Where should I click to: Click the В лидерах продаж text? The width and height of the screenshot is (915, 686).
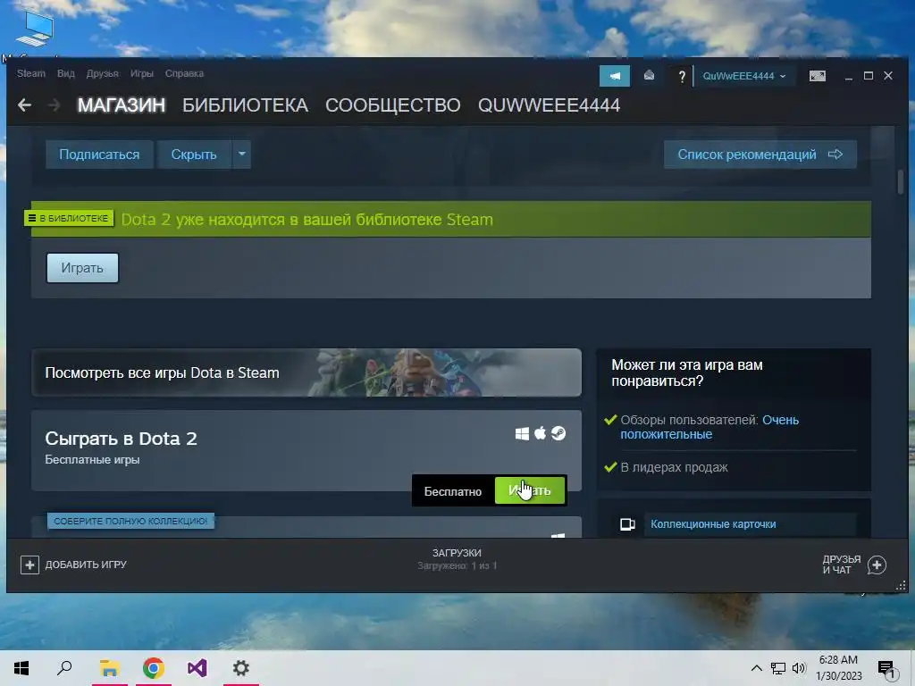pyautogui.click(x=674, y=467)
